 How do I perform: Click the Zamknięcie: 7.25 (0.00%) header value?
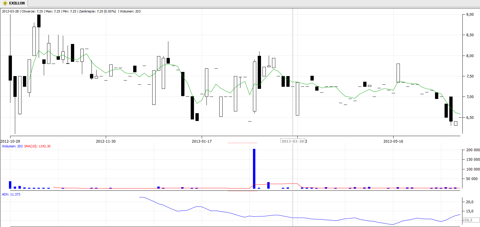(97, 11)
